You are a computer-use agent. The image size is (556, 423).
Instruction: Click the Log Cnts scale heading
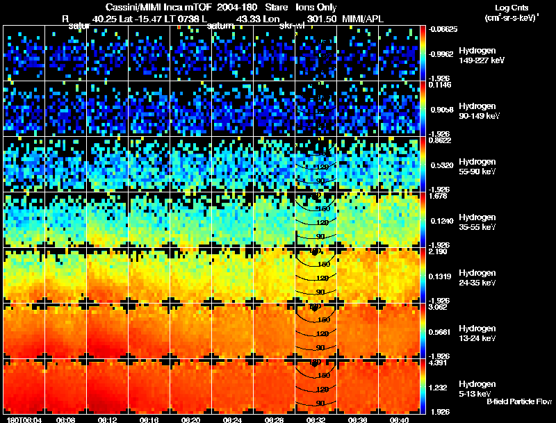click(x=512, y=8)
